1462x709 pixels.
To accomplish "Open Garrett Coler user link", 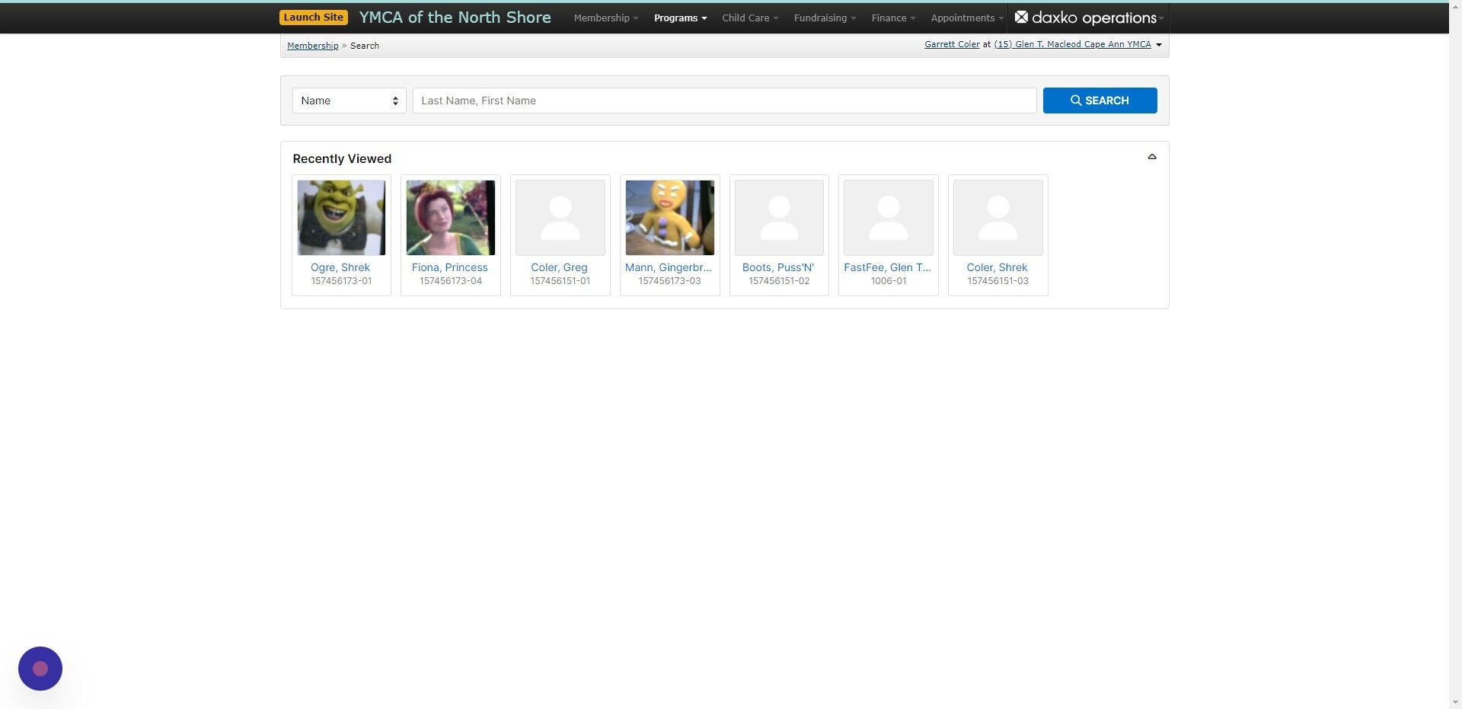I will tap(952, 44).
